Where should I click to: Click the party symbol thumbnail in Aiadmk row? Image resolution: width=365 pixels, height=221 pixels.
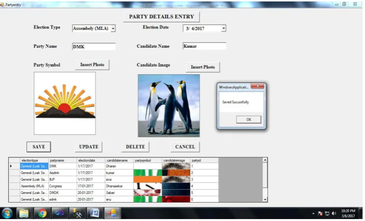[x=148, y=173]
